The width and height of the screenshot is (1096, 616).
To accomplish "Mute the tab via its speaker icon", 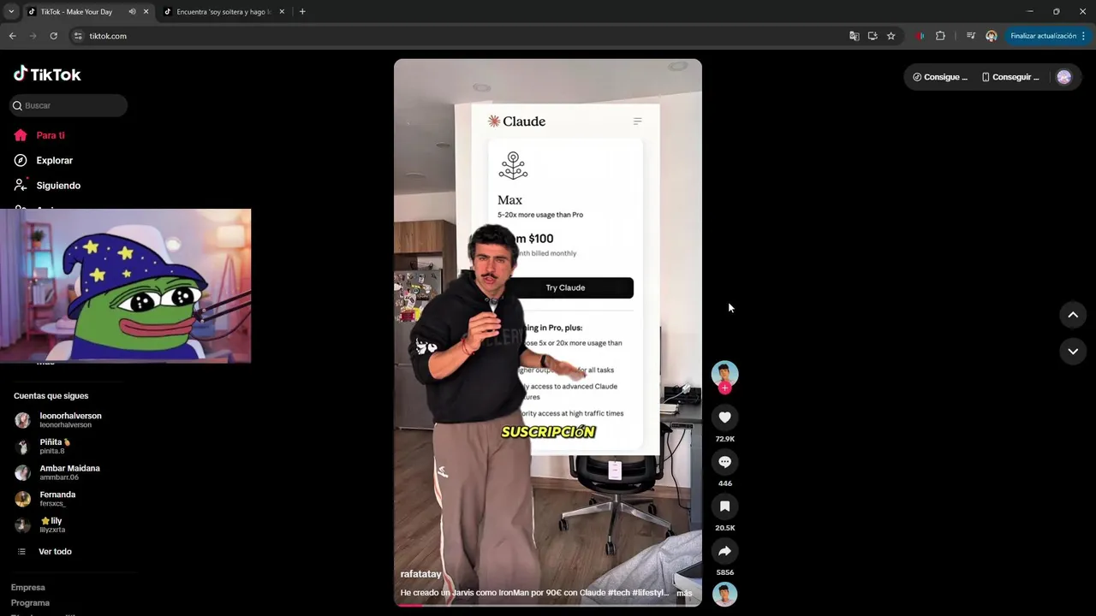I will (x=132, y=12).
